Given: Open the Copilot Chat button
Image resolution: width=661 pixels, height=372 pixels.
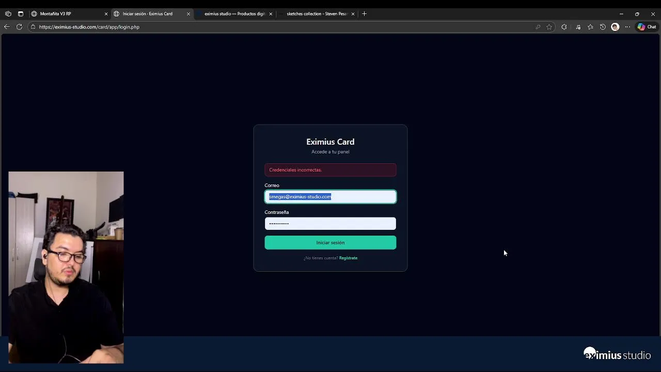Looking at the screenshot, I should point(647,27).
